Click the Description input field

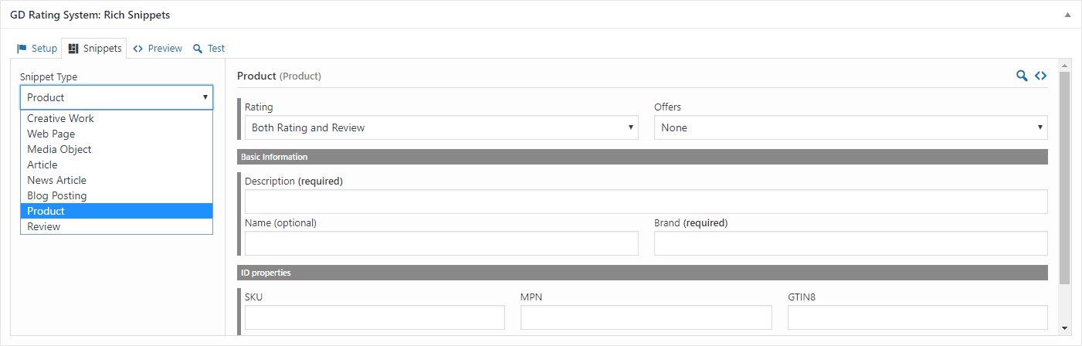646,202
